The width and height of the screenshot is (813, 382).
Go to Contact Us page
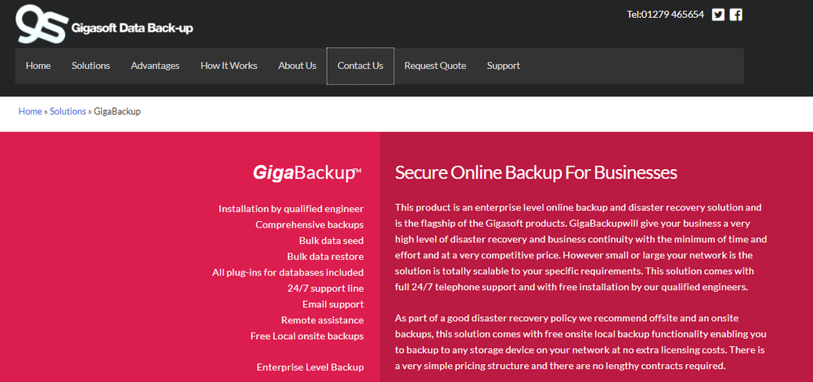point(360,66)
